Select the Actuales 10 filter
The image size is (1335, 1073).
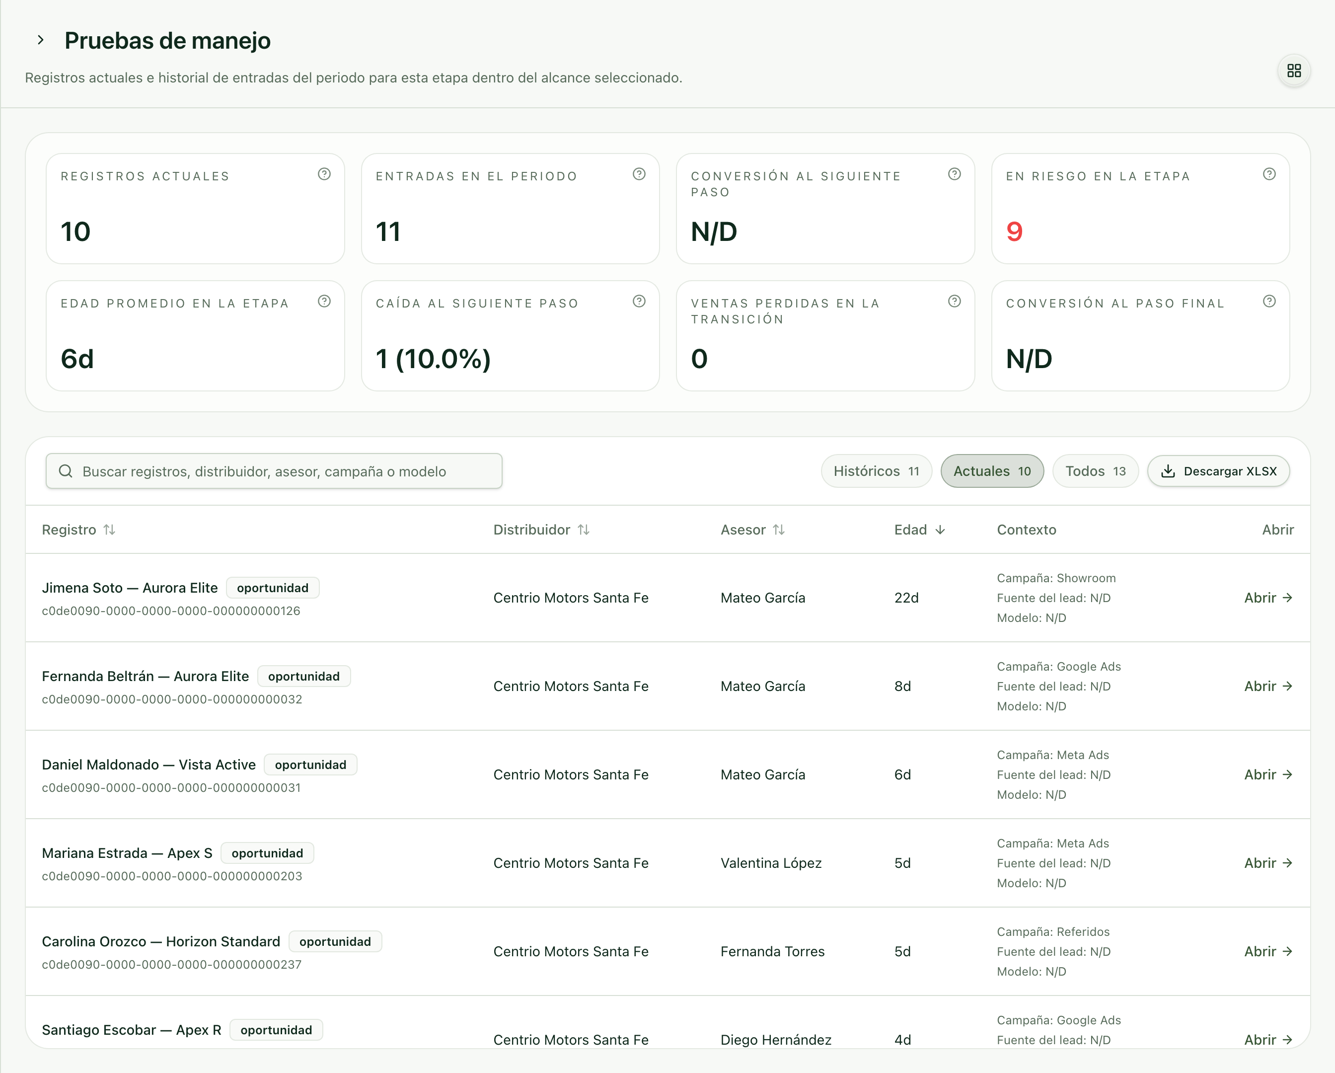tap(992, 471)
